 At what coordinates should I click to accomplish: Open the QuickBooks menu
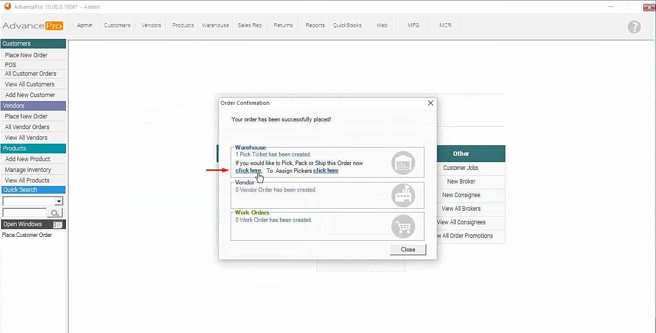click(x=347, y=25)
